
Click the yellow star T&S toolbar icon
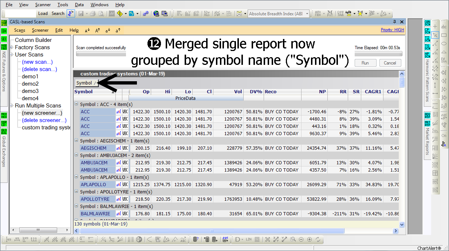pos(360,14)
